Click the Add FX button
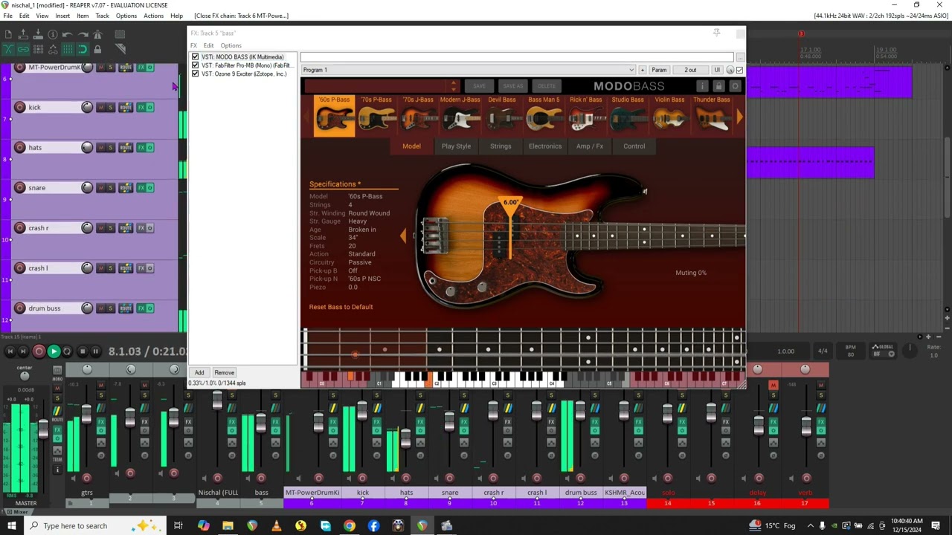The width and height of the screenshot is (952, 535). 199,373
